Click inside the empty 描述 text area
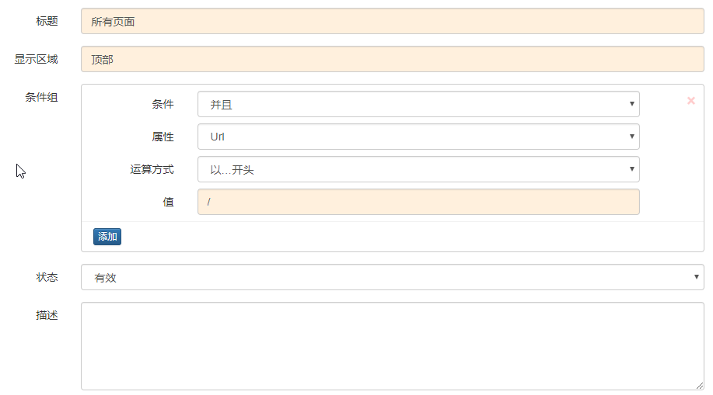Image resolution: width=713 pixels, height=395 pixels. pyautogui.click(x=393, y=346)
